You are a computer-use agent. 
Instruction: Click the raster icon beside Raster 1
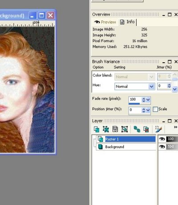pos(101,139)
